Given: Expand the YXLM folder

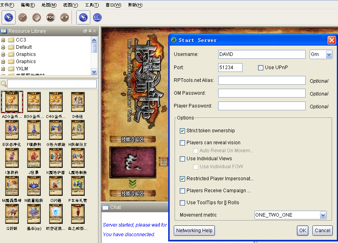Looking at the screenshot, I should click(x=3, y=69).
